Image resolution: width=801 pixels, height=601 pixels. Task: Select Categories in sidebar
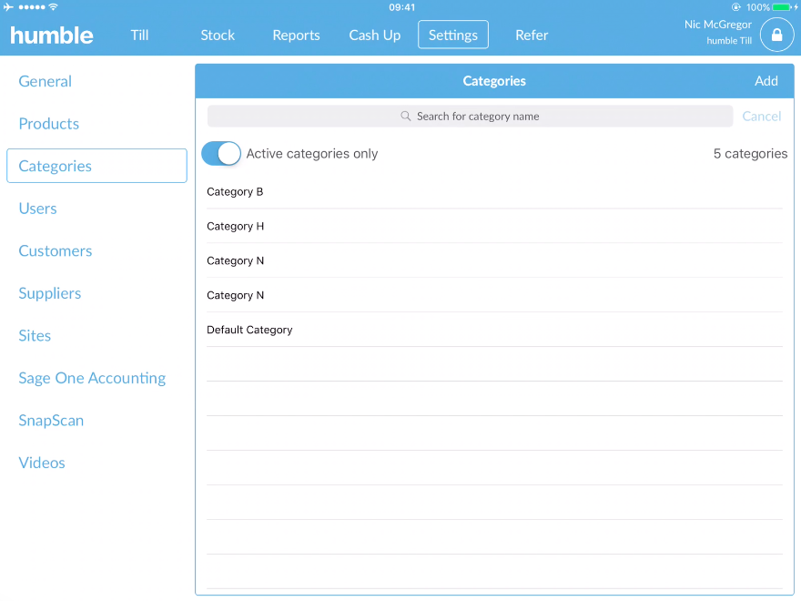point(96,166)
